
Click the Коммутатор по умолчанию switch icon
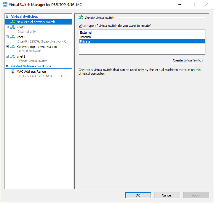(x=13, y=47)
